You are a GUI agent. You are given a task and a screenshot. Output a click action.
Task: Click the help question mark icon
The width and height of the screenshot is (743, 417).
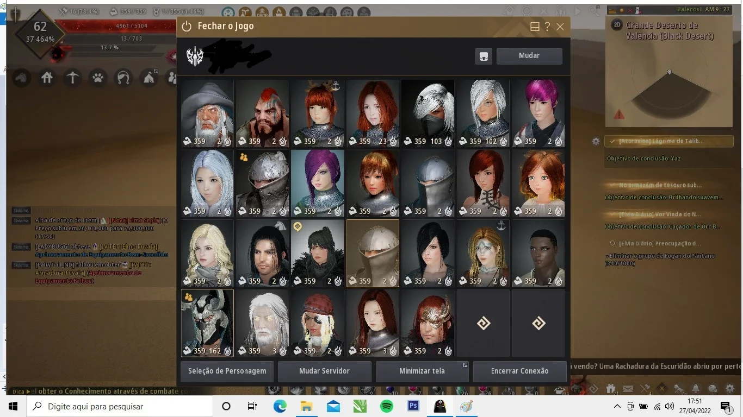(547, 27)
